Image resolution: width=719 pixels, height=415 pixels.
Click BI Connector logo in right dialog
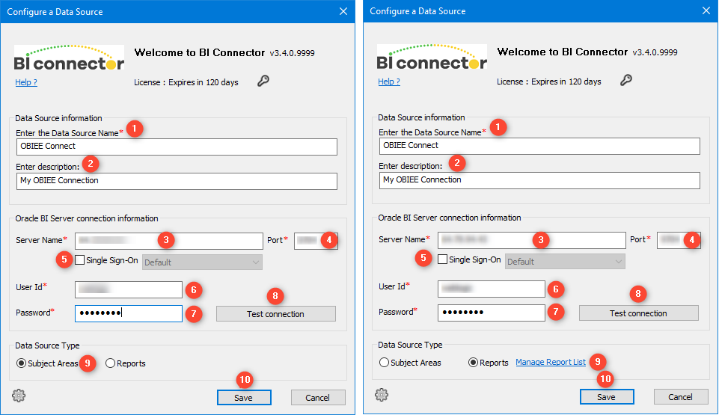pyautogui.click(x=432, y=57)
